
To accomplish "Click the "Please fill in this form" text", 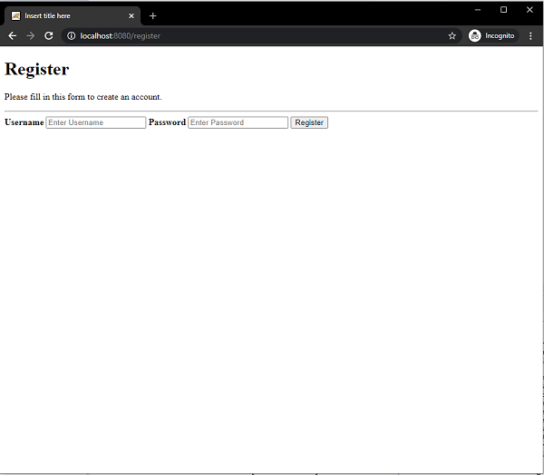I will coord(83,97).
